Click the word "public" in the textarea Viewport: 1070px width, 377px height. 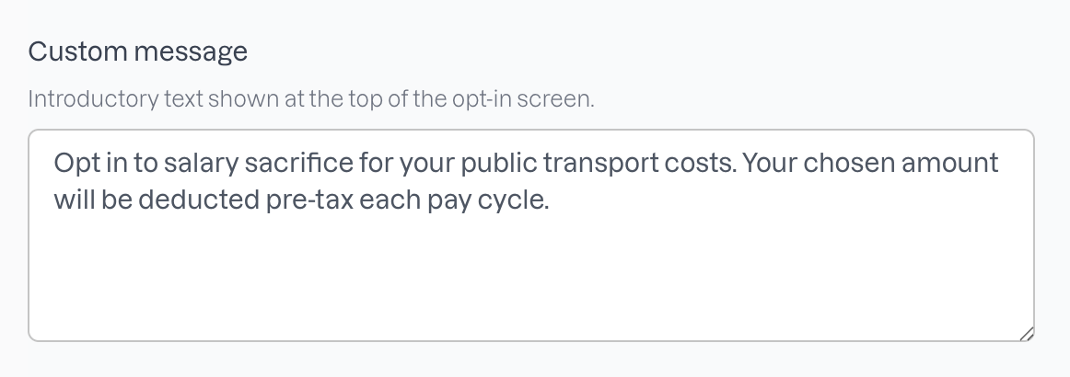tap(499, 164)
